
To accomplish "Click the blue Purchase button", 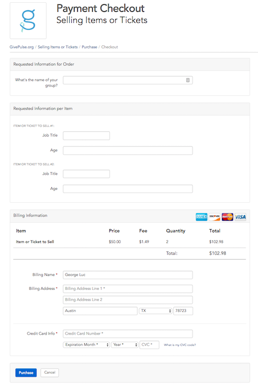I will [26, 373].
